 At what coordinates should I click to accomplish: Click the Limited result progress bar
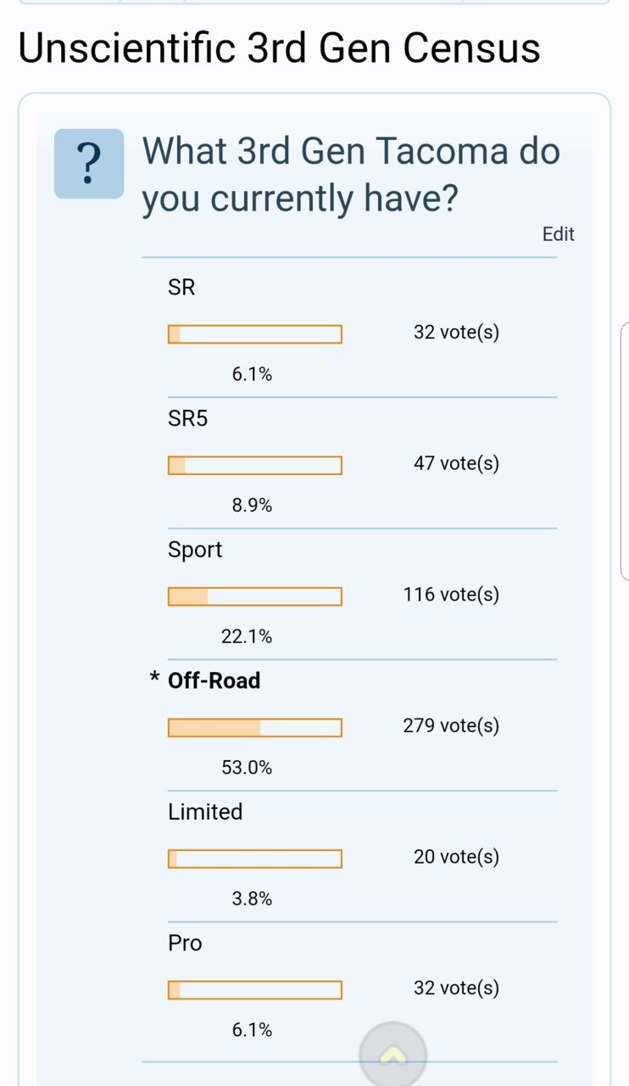(x=255, y=859)
